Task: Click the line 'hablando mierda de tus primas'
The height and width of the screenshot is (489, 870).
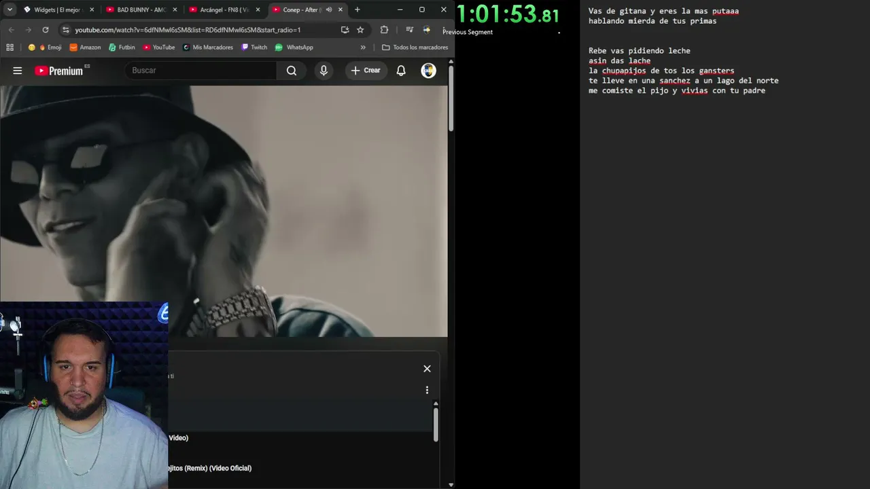Action: click(x=652, y=21)
